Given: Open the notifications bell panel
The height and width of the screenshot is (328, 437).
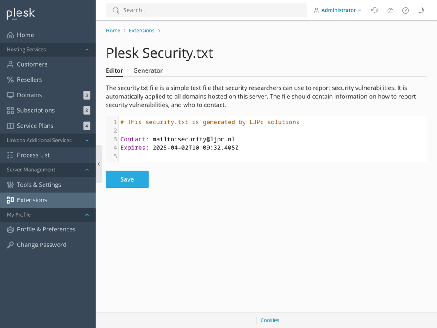Looking at the screenshot, I should pyautogui.click(x=374, y=10).
